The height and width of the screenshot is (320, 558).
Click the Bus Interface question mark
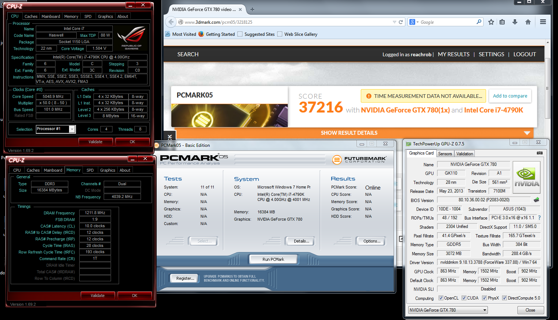539,218
